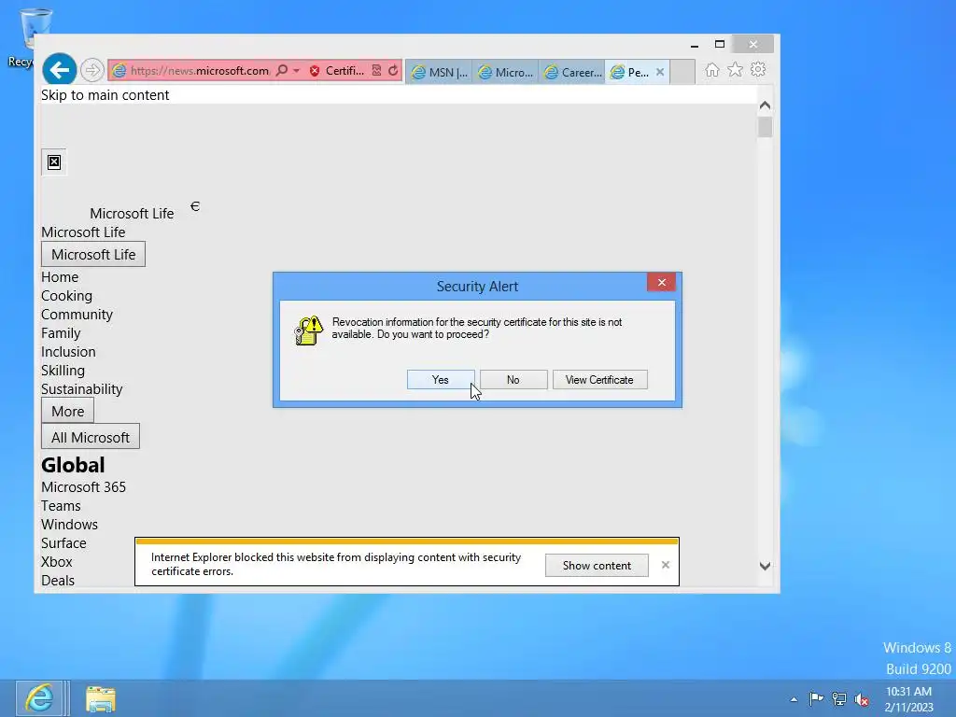Open the Sustainability link
The height and width of the screenshot is (717, 956).
coord(82,389)
